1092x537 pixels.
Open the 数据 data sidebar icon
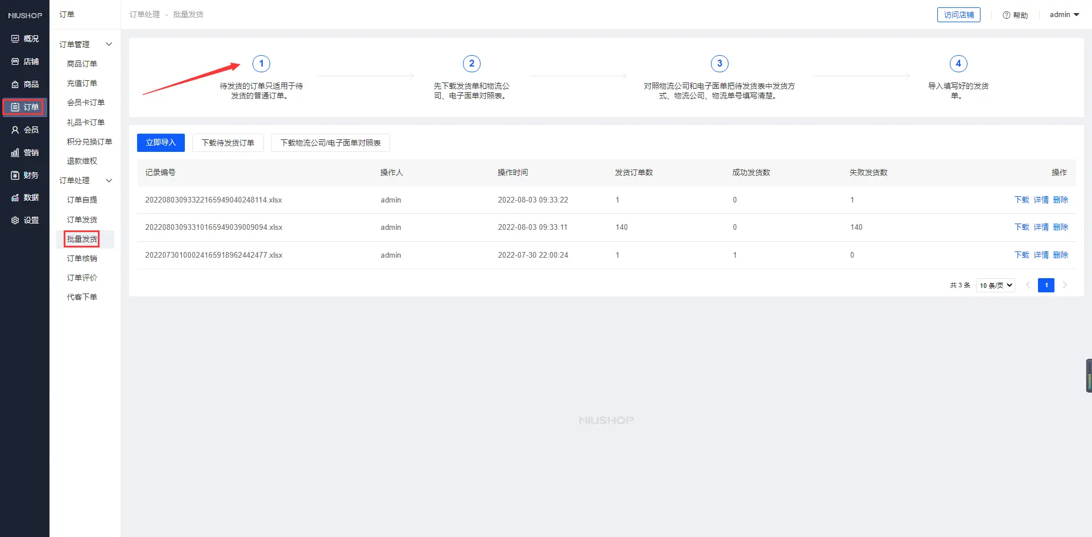pos(15,197)
